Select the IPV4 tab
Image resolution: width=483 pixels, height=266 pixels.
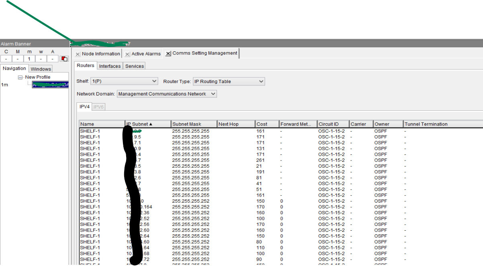tap(84, 107)
